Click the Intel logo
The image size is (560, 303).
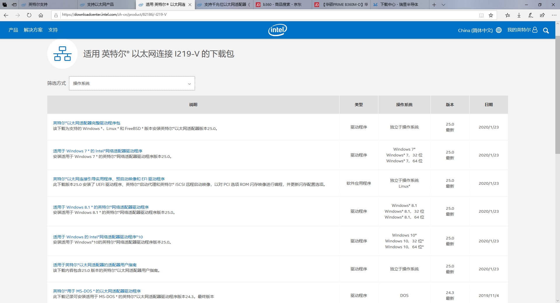click(x=278, y=30)
